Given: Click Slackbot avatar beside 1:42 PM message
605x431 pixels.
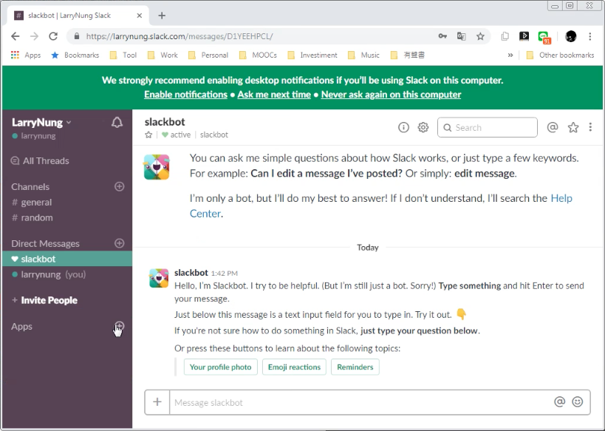Looking at the screenshot, I should [x=159, y=279].
